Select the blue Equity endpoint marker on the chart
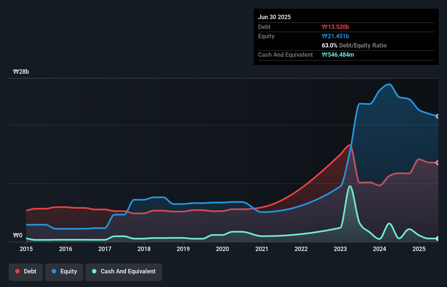This screenshot has width=447, height=287. 438,116
